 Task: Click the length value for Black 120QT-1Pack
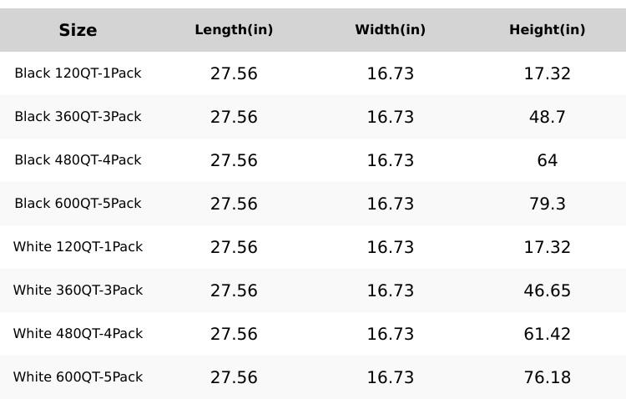point(234,73)
